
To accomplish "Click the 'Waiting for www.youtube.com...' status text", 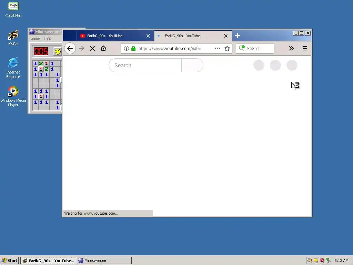I will point(91,213).
